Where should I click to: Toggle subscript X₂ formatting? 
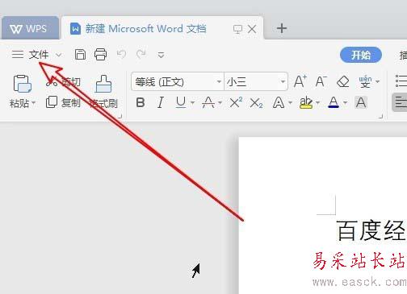[256, 102]
